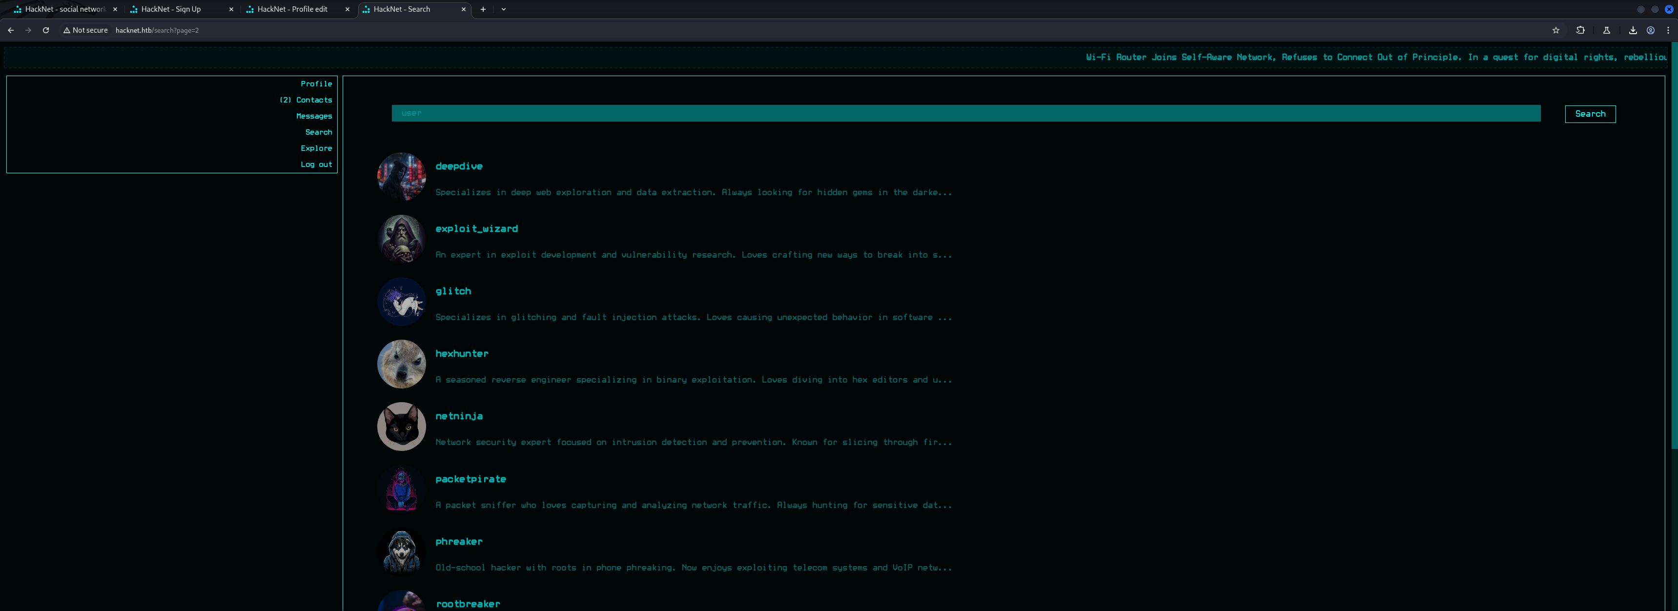Click the Not secure site info indicator
Screen dimensions: 1678x611
tap(85, 30)
